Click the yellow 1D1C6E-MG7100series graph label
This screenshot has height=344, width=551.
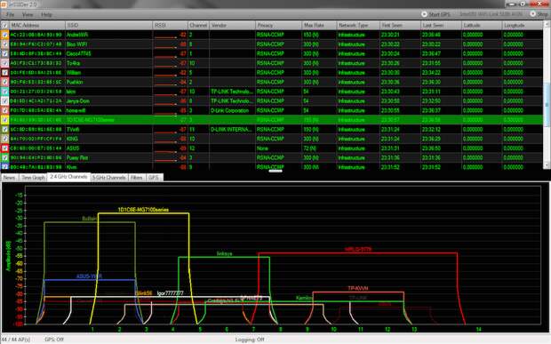point(143,210)
